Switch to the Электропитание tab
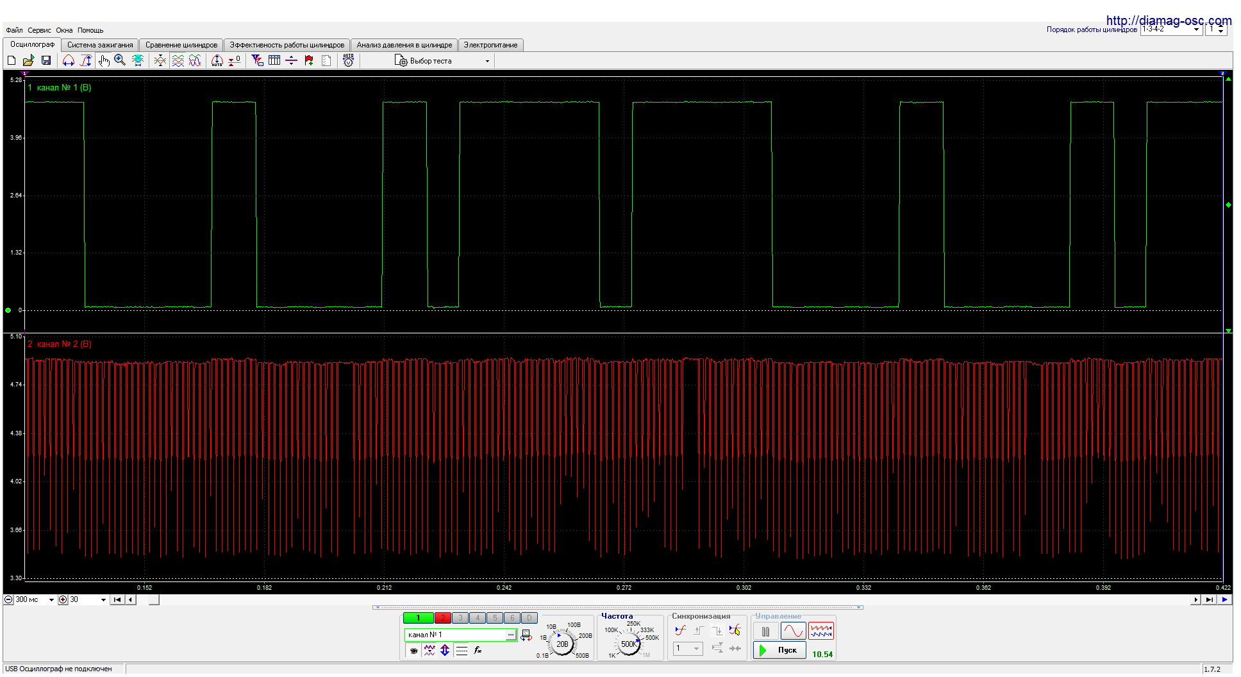Screen dimensions: 1241x677 tap(490, 45)
